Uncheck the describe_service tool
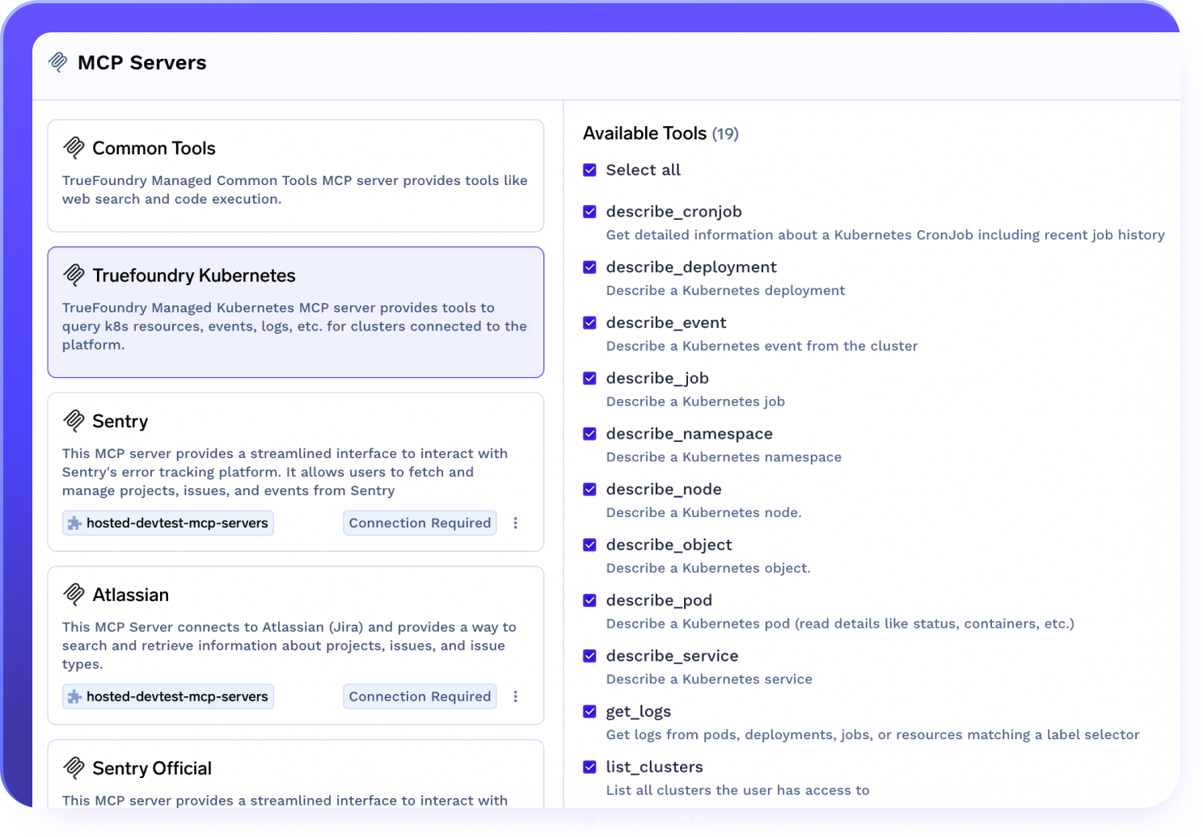Screen dimensions: 1203x837 [x=589, y=656]
